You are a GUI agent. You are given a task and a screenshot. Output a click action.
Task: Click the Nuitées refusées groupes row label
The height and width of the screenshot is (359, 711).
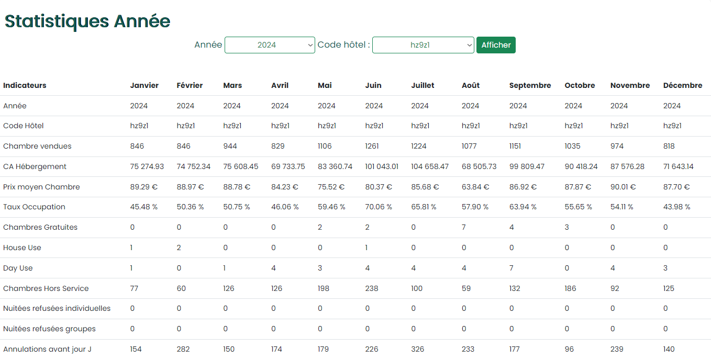click(x=49, y=329)
